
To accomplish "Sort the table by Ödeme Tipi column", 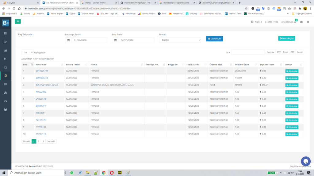I will tap(220, 64).
